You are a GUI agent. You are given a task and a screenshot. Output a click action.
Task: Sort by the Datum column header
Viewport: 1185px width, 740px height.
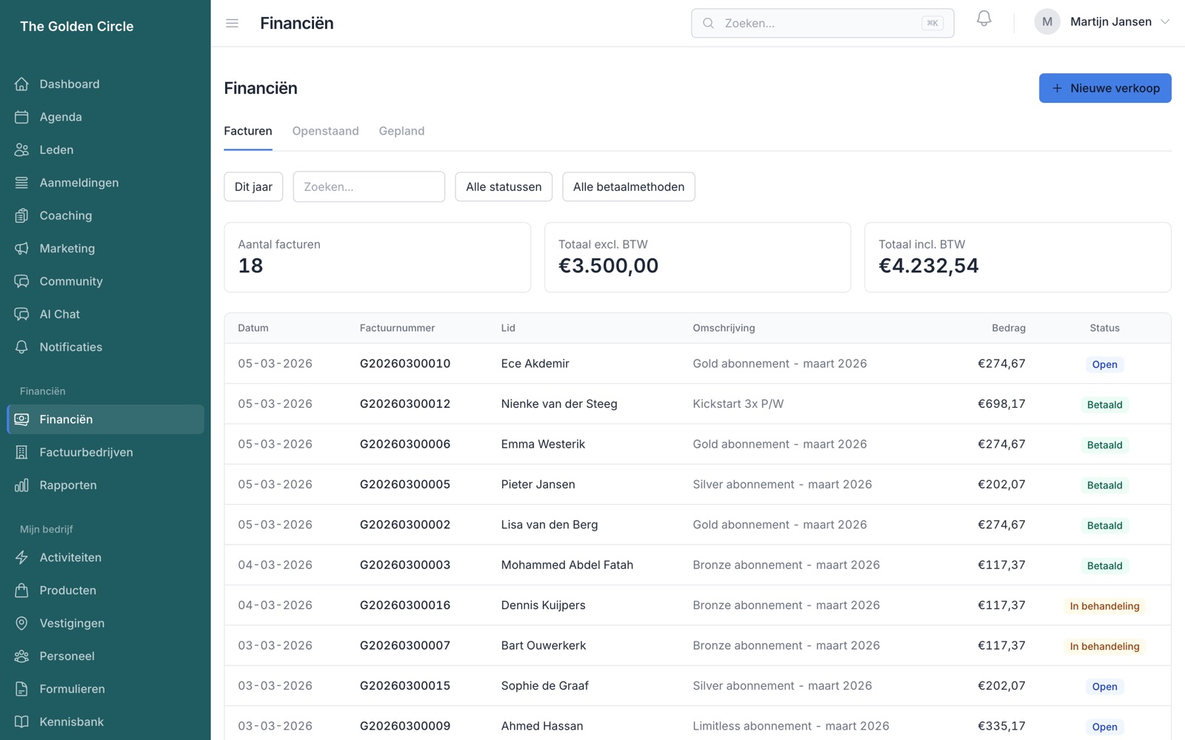pos(253,328)
